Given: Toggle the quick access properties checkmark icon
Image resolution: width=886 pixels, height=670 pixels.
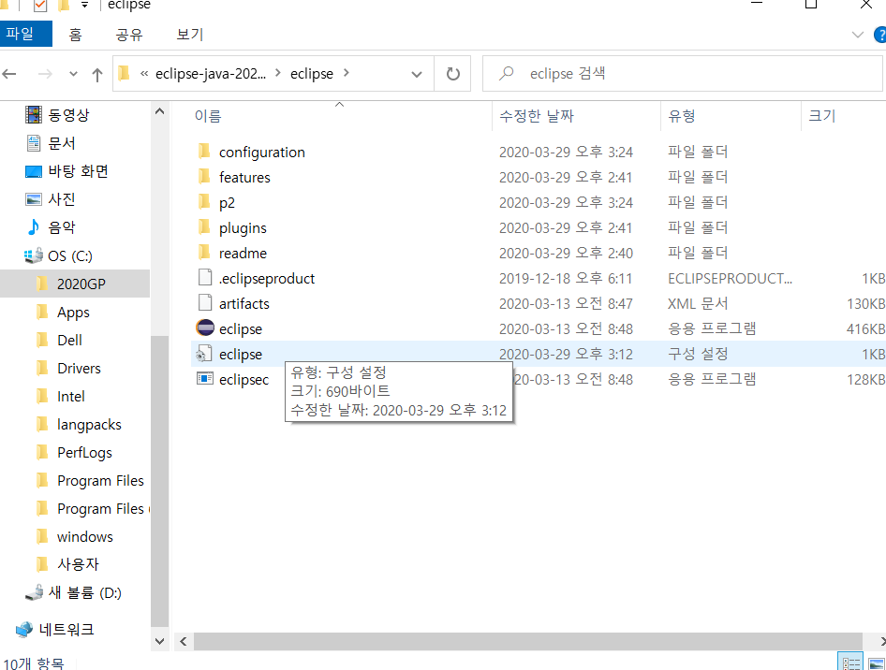Looking at the screenshot, I should tap(40, 6).
